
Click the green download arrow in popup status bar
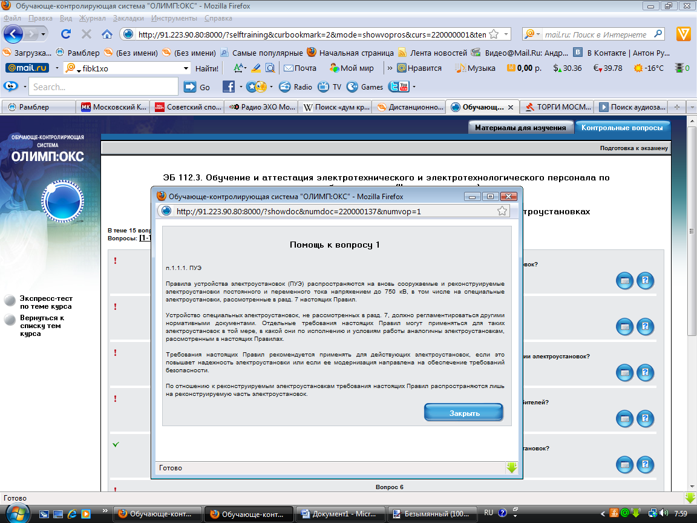pyautogui.click(x=512, y=467)
